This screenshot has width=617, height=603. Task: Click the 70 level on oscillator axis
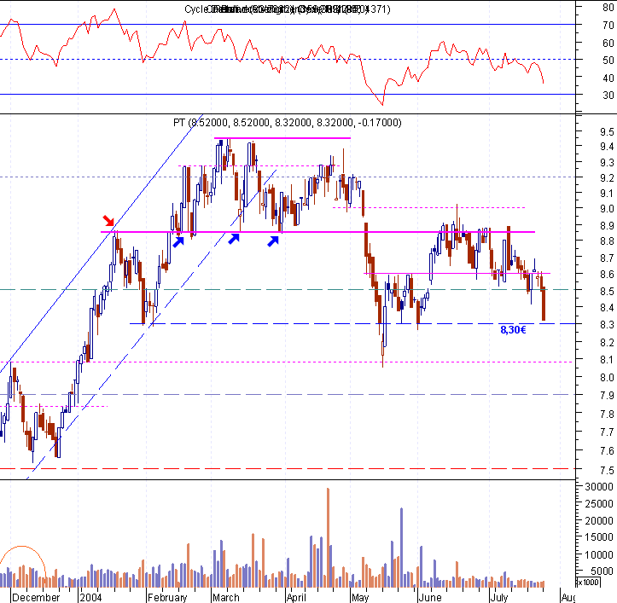click(608, 26)
